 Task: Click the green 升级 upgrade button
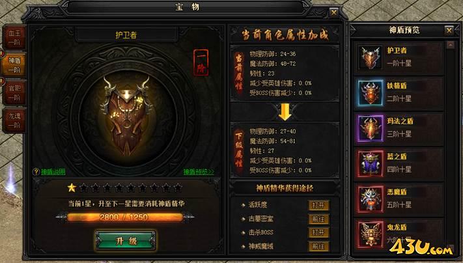point(126,241)
